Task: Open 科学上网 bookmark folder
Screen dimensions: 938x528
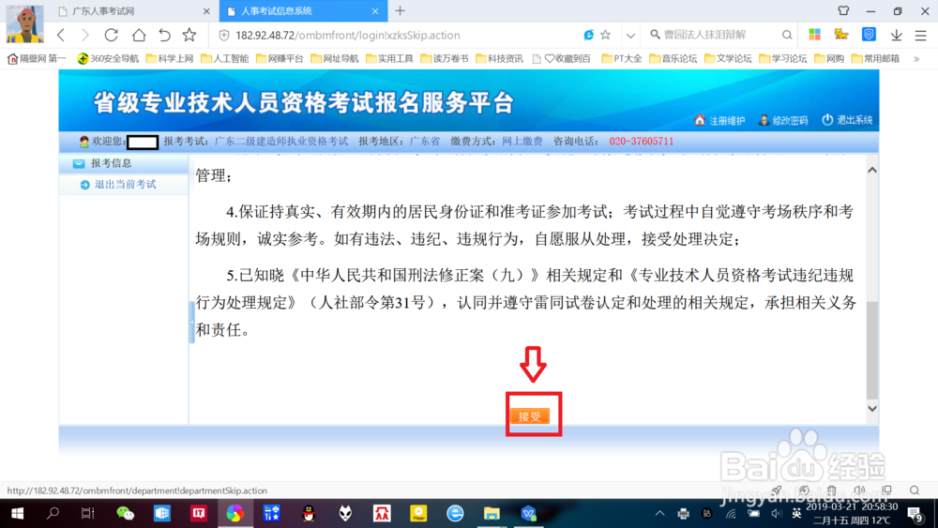Action: (170, 58)
